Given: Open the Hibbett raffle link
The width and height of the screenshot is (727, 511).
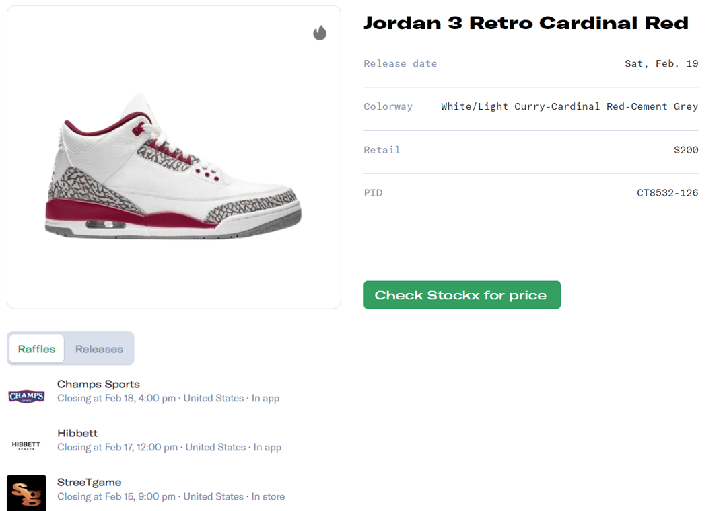Looking at the screenshot, I should 77,433.
